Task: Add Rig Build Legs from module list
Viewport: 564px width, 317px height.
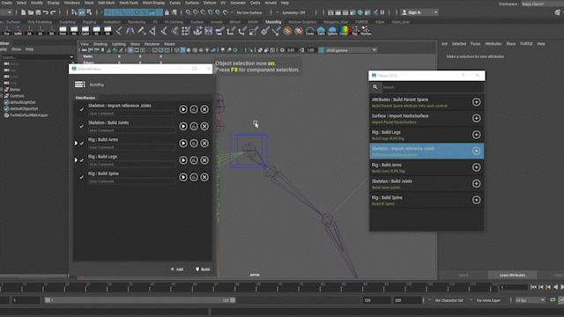Action: (x=476, y=135)
